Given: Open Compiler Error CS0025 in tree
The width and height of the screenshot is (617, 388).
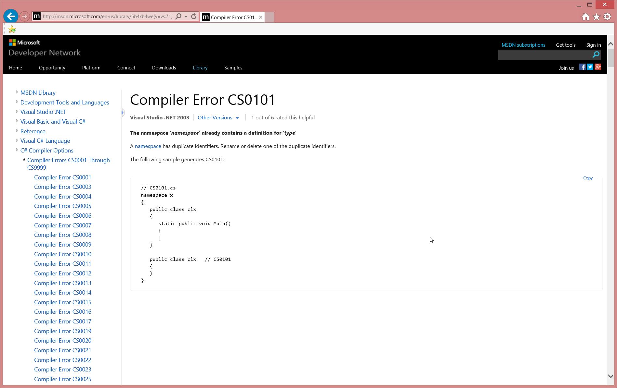Looking at the screenshot, I should pyautogui.click(x=63, y=379).
